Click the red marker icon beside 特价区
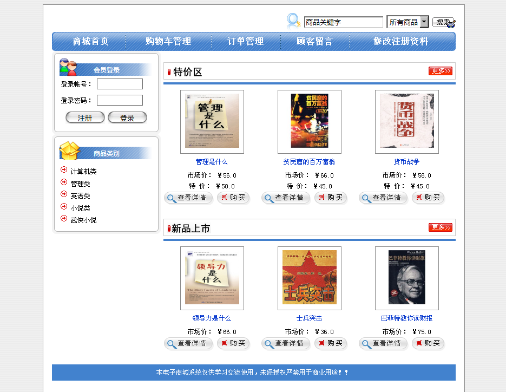The height and width of the screenshot is (392, 506). (169, 70)
